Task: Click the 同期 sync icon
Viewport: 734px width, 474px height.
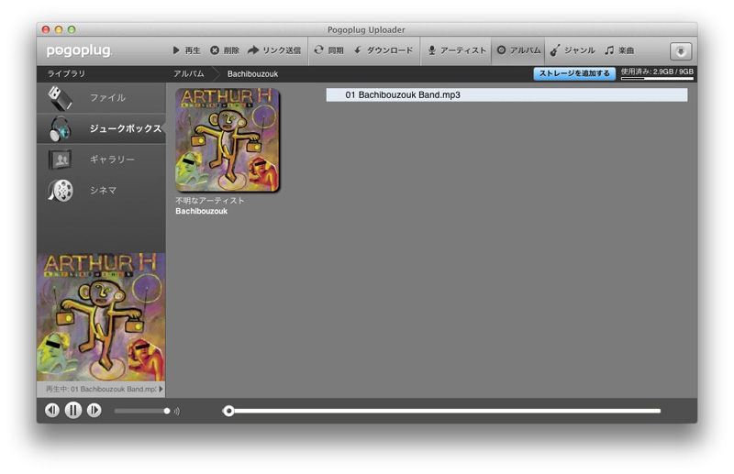Action: 319,50
